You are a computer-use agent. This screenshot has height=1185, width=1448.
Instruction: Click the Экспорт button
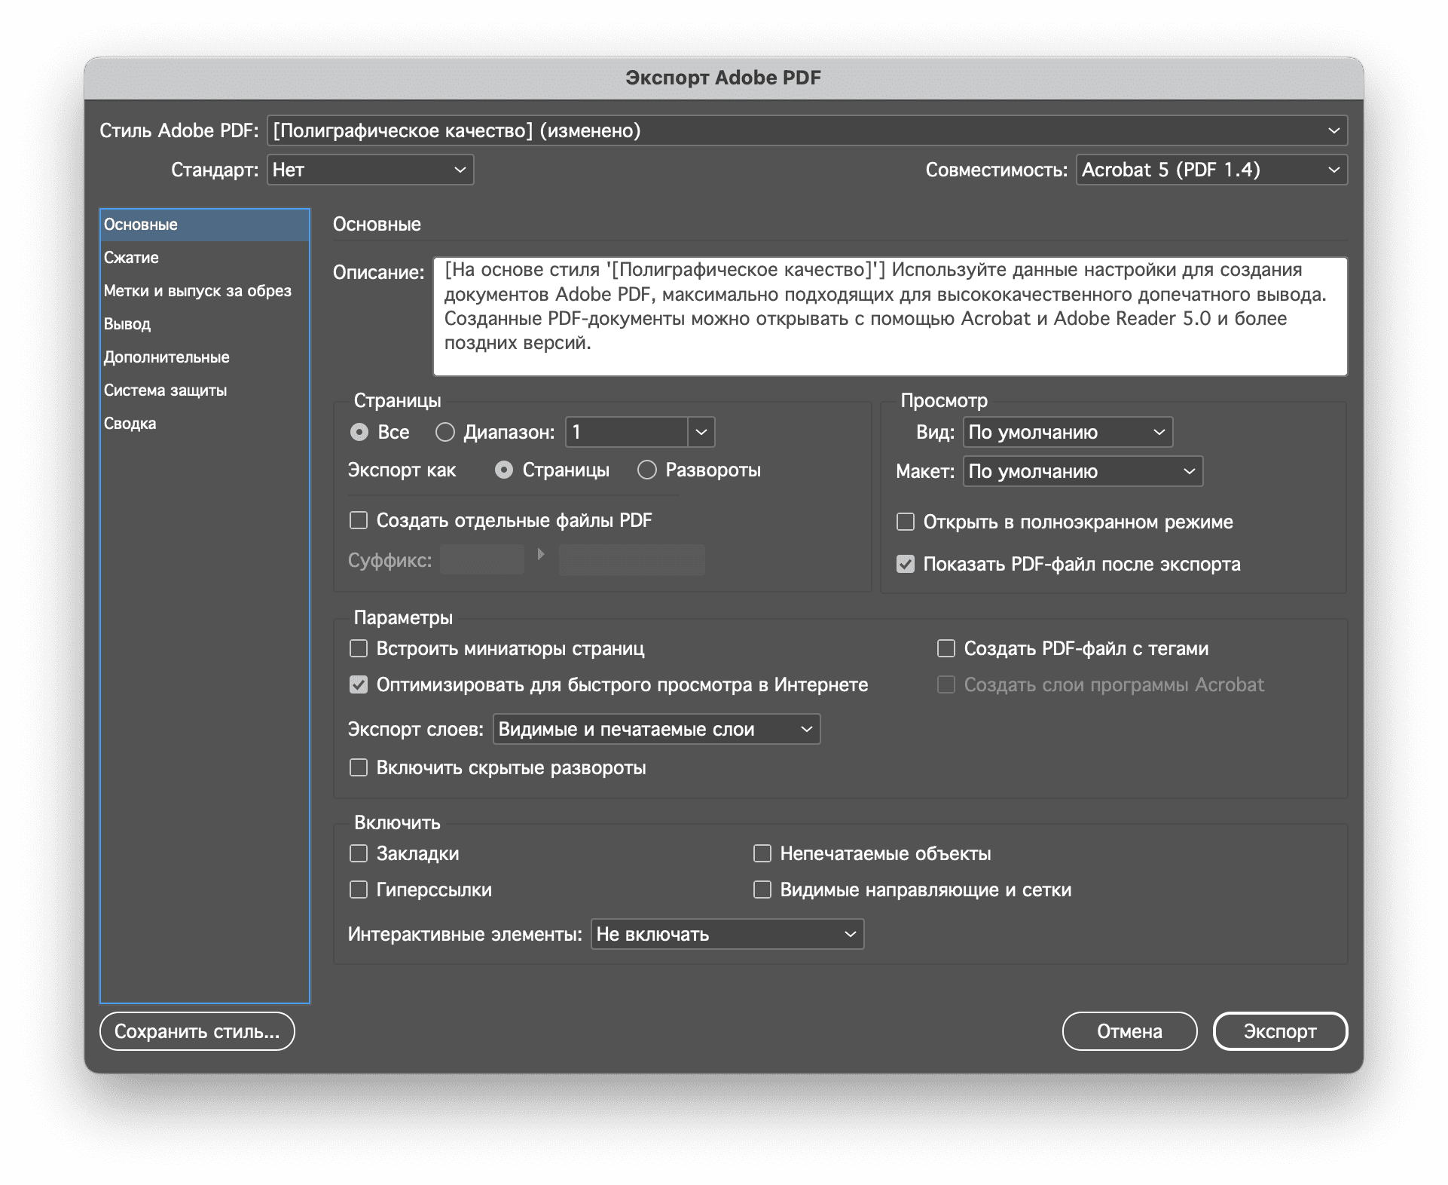point(1280,1031)
